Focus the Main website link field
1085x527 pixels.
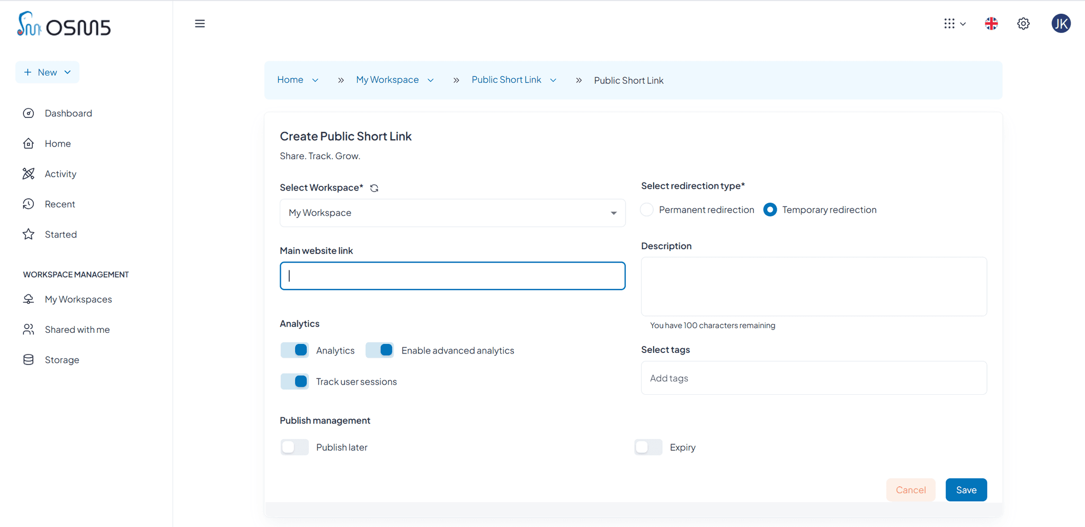point(452,276)
